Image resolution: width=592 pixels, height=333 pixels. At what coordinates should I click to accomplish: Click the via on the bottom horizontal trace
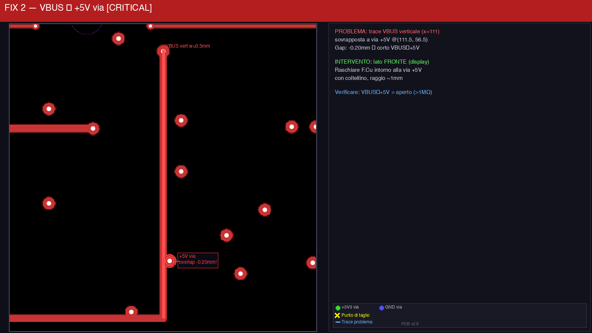click(x=131, y=312)
